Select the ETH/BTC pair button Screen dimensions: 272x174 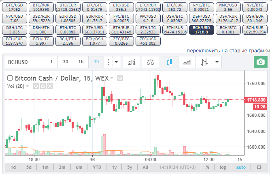(68, 30)
